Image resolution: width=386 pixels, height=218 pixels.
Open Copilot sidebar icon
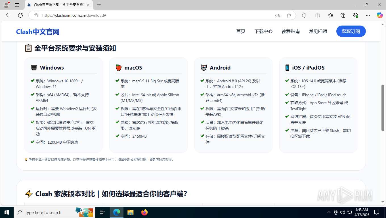click(x=380, y=15)
